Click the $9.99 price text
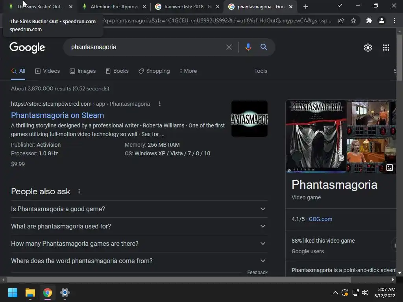 coord(18,164)
